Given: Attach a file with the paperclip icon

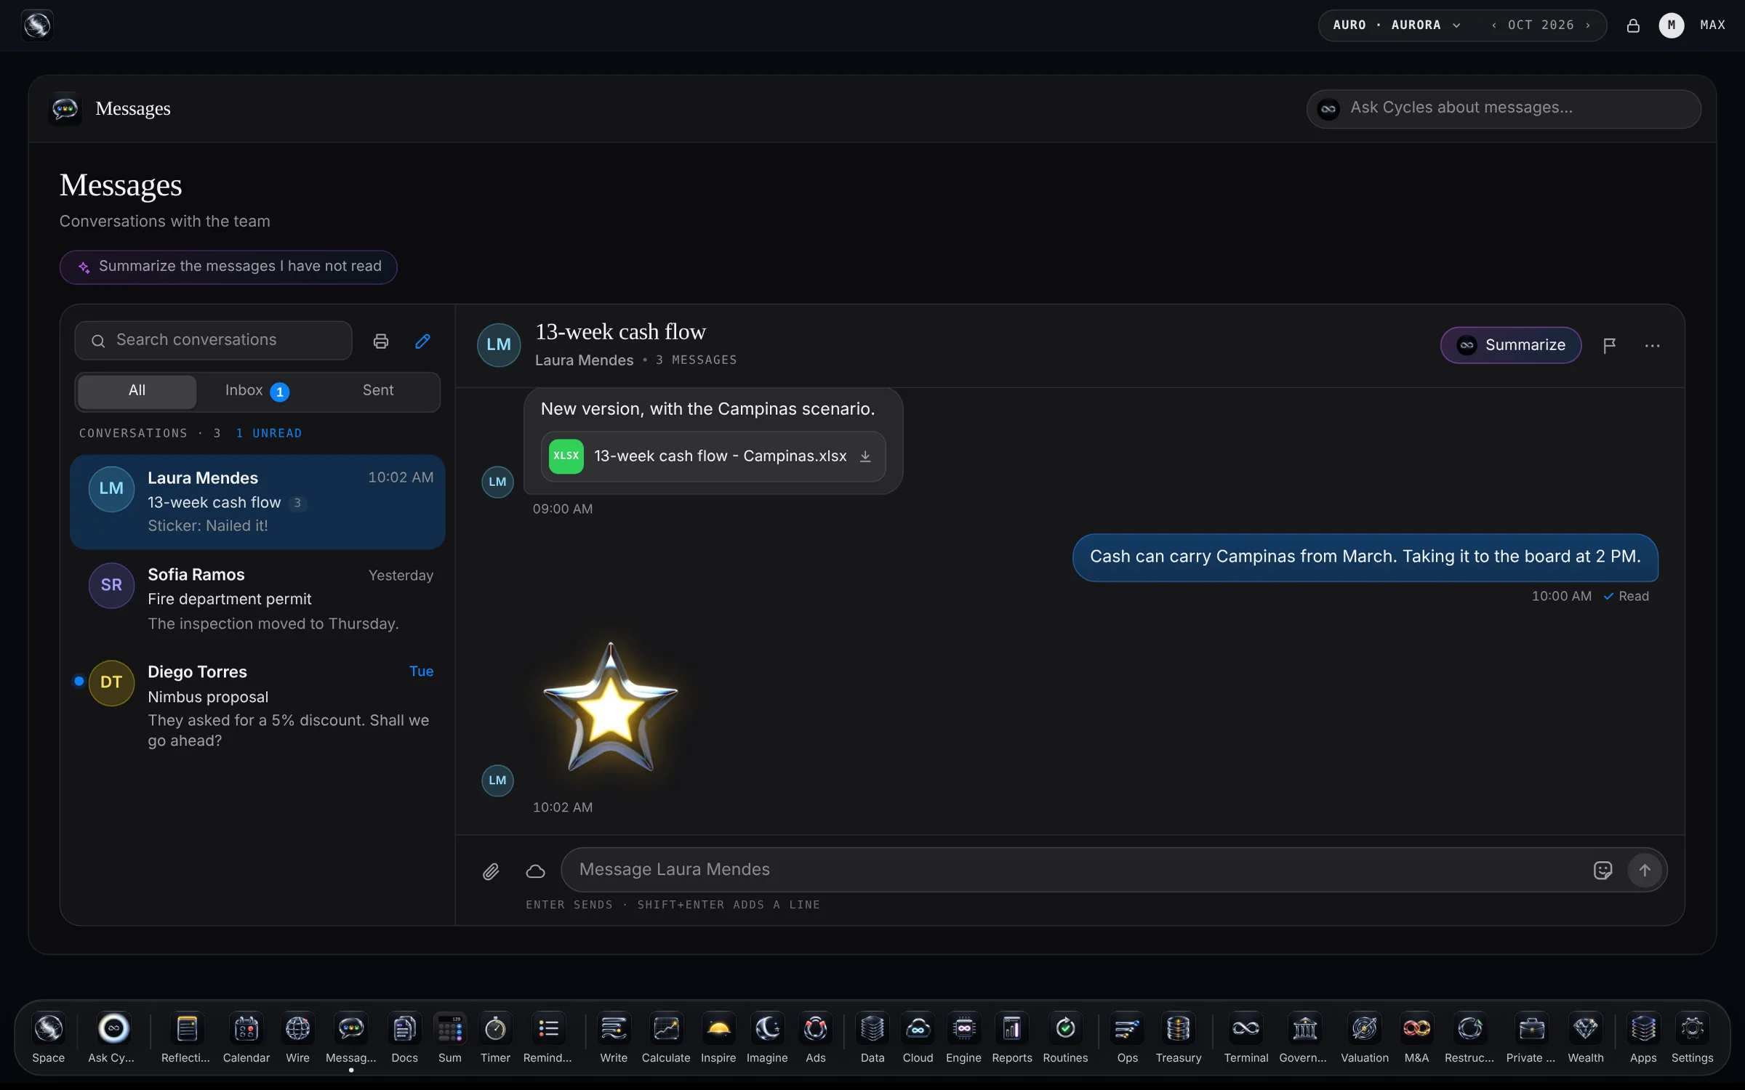Looking at the screenshot, I should pyautogui.click(x=491, y=871).
